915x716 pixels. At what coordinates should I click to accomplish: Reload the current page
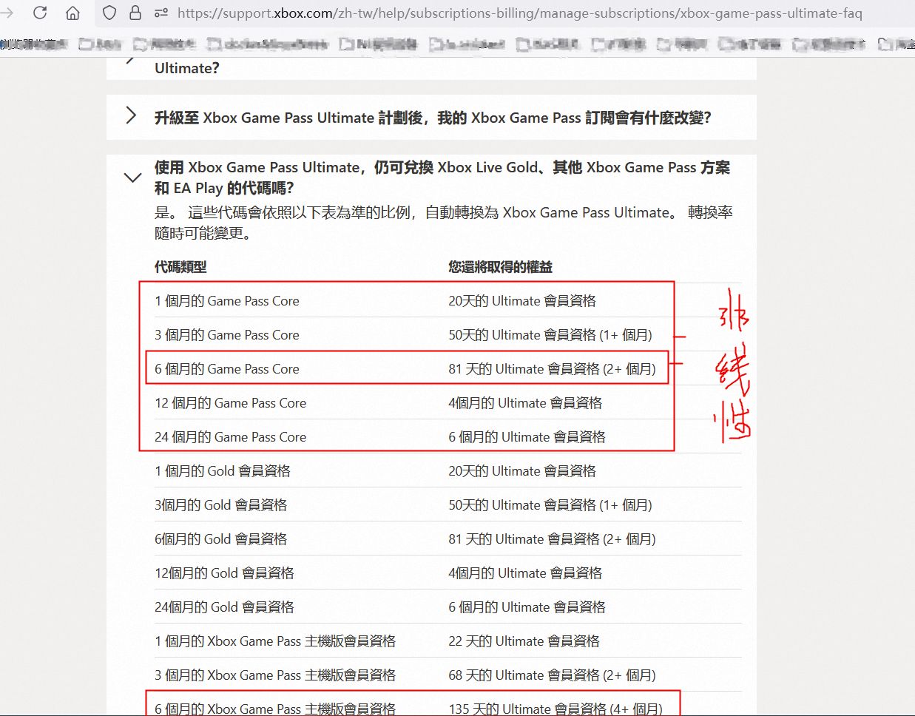point(40,12)
